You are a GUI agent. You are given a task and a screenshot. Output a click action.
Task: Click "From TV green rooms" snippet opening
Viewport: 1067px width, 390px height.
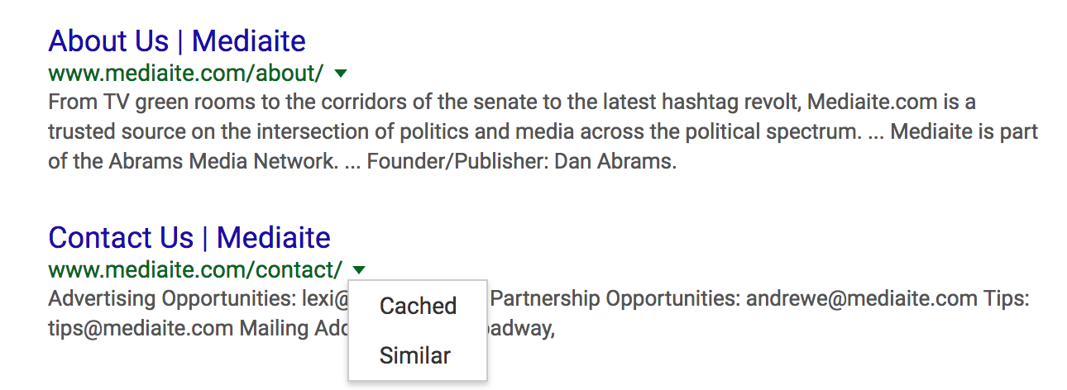132,103
